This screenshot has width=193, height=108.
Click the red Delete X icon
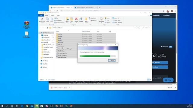[76, 19]
